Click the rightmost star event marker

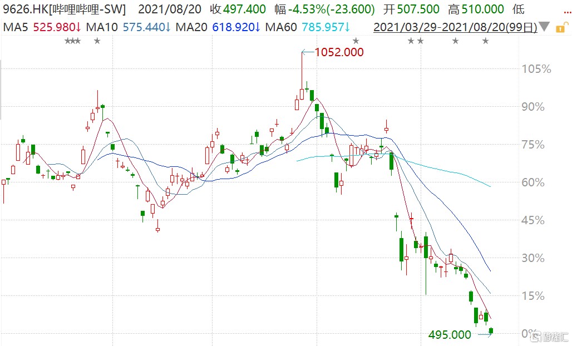tap(485, 41)
